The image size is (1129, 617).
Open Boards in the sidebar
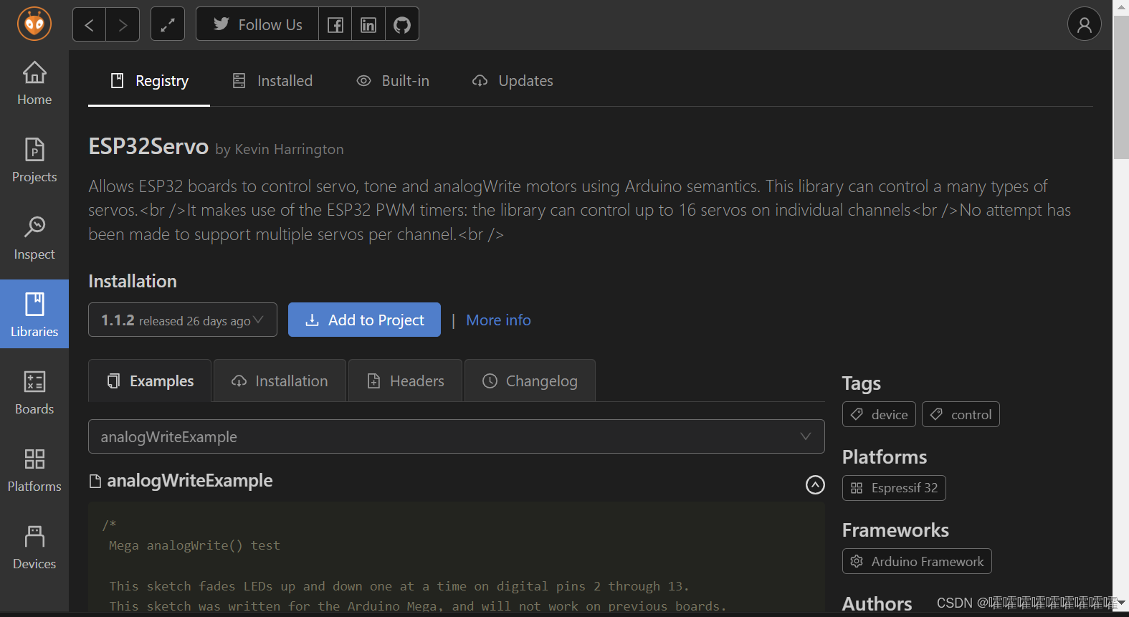click(x=34, y=393)
